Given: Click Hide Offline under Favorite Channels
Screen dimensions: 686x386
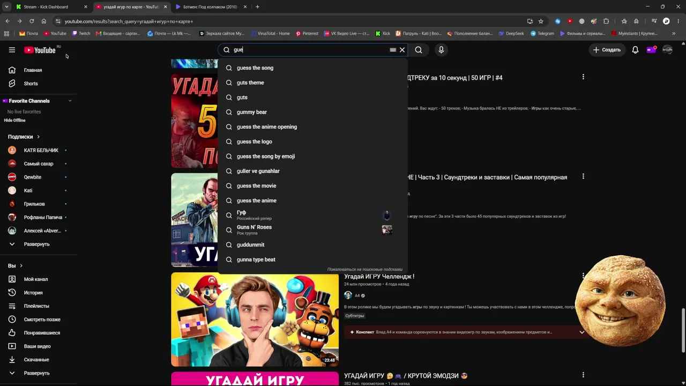Looking at the screenshot, I should pos(14,121).
